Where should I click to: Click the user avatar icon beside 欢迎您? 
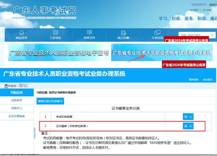coord(6,86)
